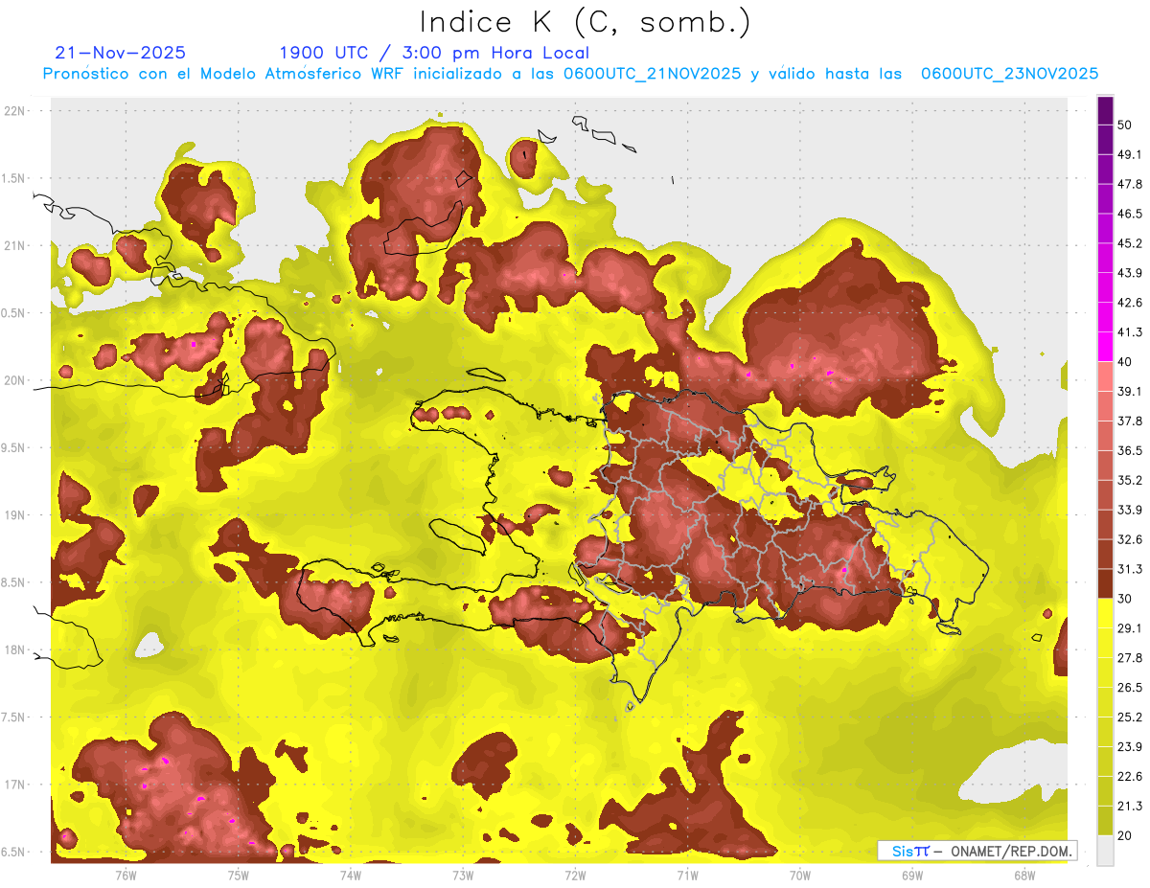Viewport: 1150px width, 888px height.
Task: Pick the salmon swatch between 39.1 and 40
Action: point(1105,376)
